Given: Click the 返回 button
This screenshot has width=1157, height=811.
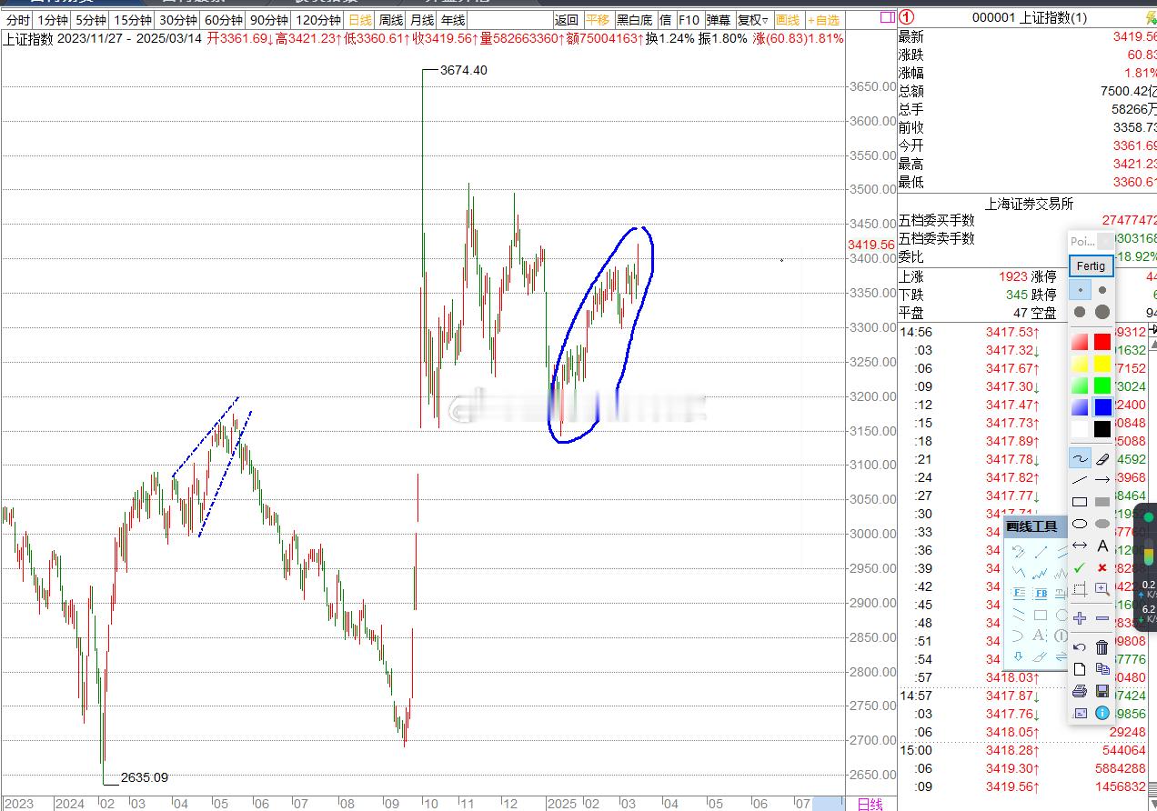Looking at the screenshot, I should click(567, 20).
